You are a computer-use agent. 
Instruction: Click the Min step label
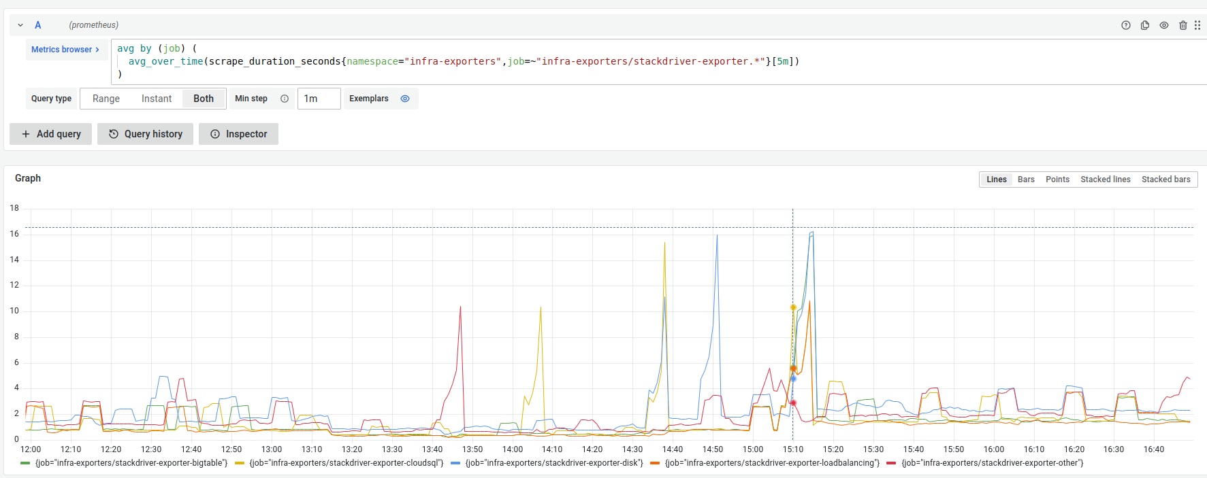tap(251, 99)
